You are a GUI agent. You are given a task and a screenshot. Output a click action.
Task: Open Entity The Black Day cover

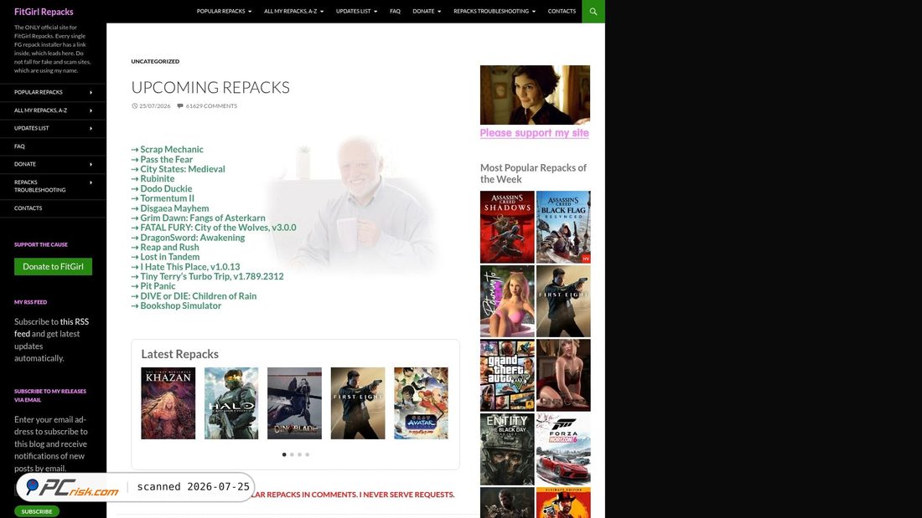[507, 449]
